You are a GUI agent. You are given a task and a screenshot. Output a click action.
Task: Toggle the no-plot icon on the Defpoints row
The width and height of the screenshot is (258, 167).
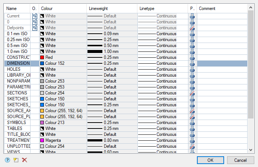(x=192, y=28)
